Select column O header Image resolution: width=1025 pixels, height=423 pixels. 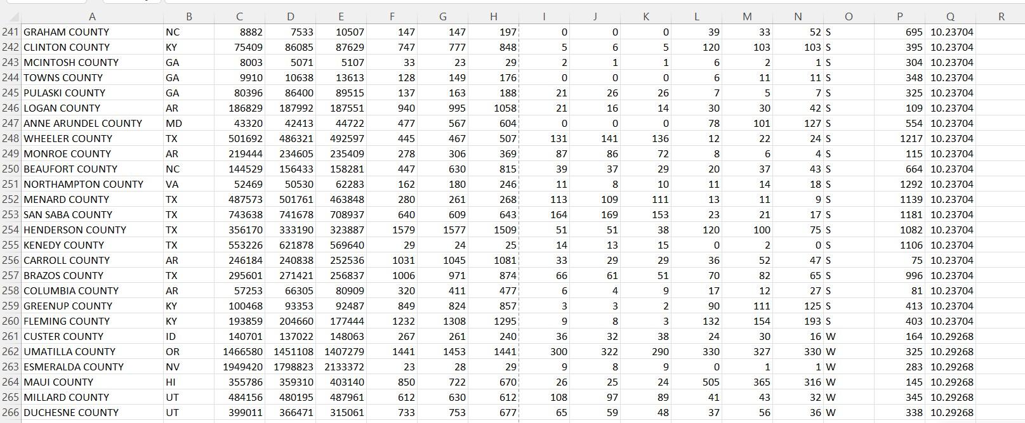click(849, 16)
